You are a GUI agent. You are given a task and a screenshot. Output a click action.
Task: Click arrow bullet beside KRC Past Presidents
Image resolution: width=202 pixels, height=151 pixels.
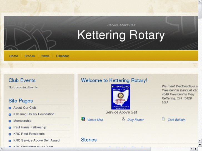coord(10,134)
